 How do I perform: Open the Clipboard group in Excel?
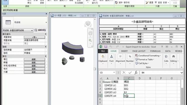point(103,59)
